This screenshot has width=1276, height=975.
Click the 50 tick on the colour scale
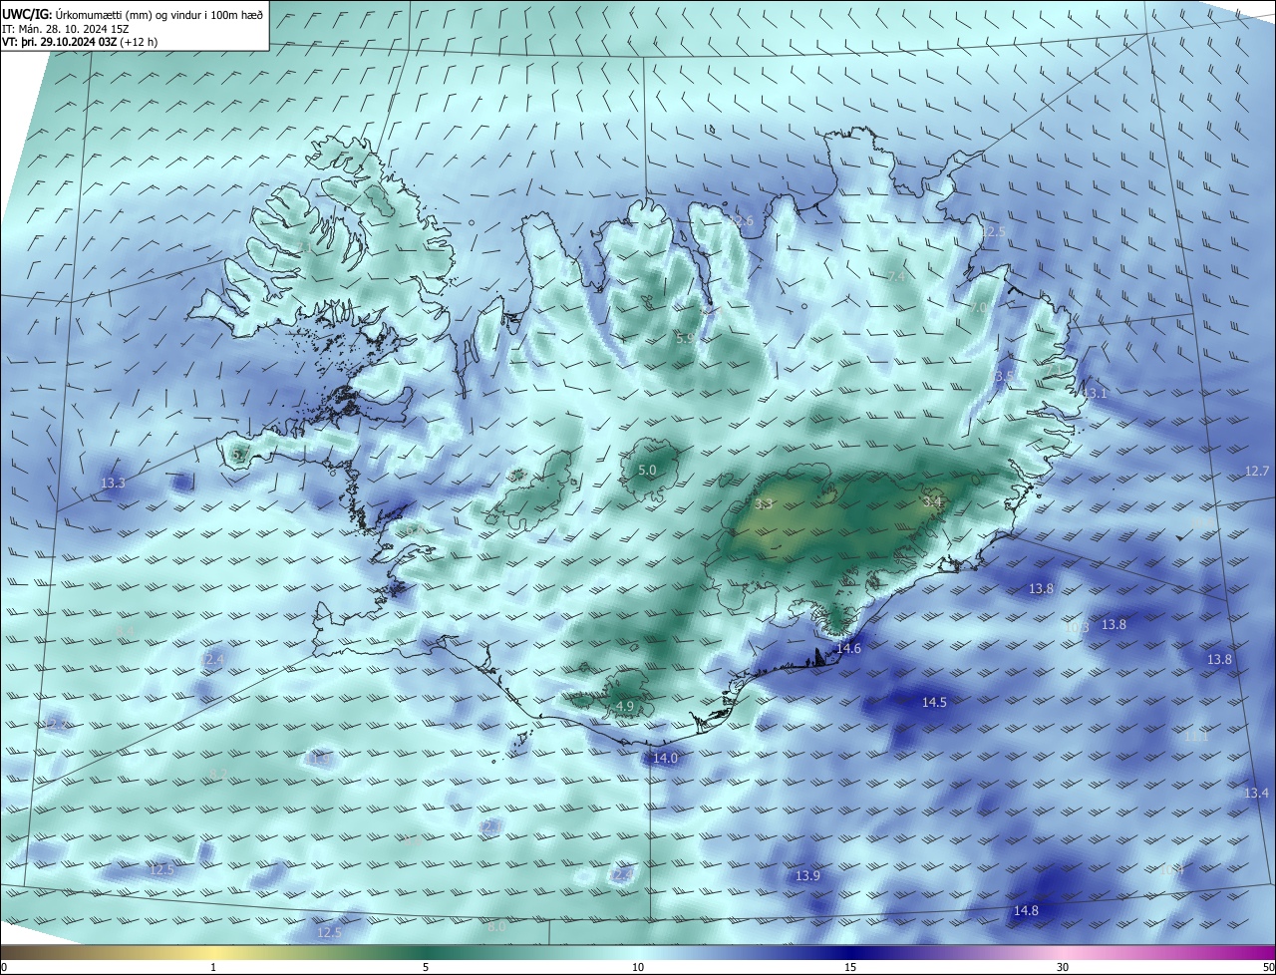tap(1268, 967)
